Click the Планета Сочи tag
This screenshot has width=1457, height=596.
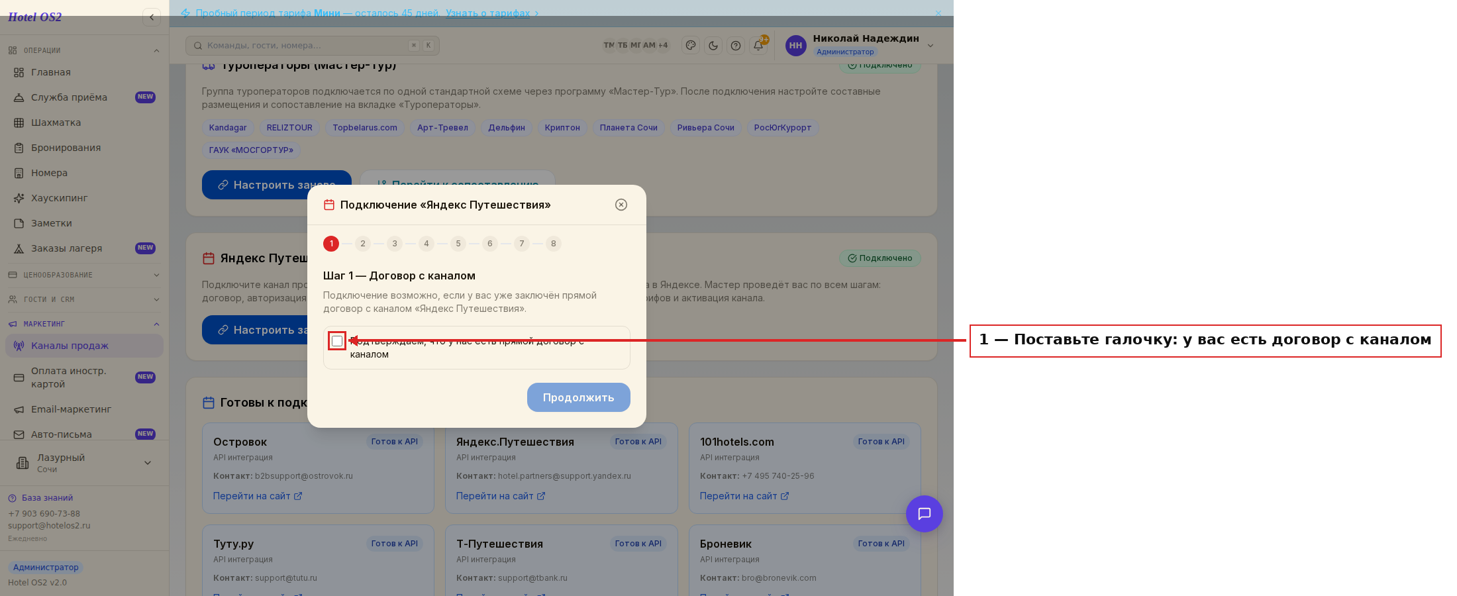tap(628, 128)
